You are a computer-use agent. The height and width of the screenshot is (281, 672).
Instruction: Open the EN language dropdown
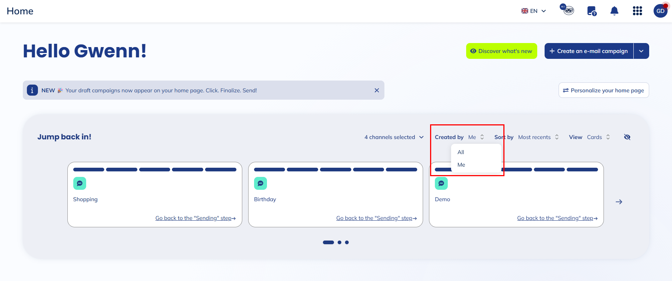534,11
